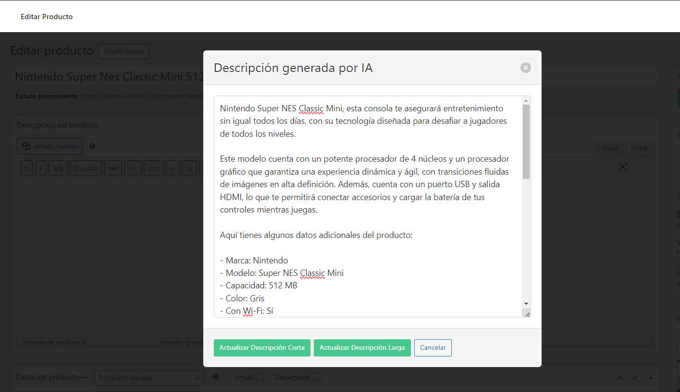Click the textarea scrollbar thumb

pyautogui.click(x=526, y=142)
